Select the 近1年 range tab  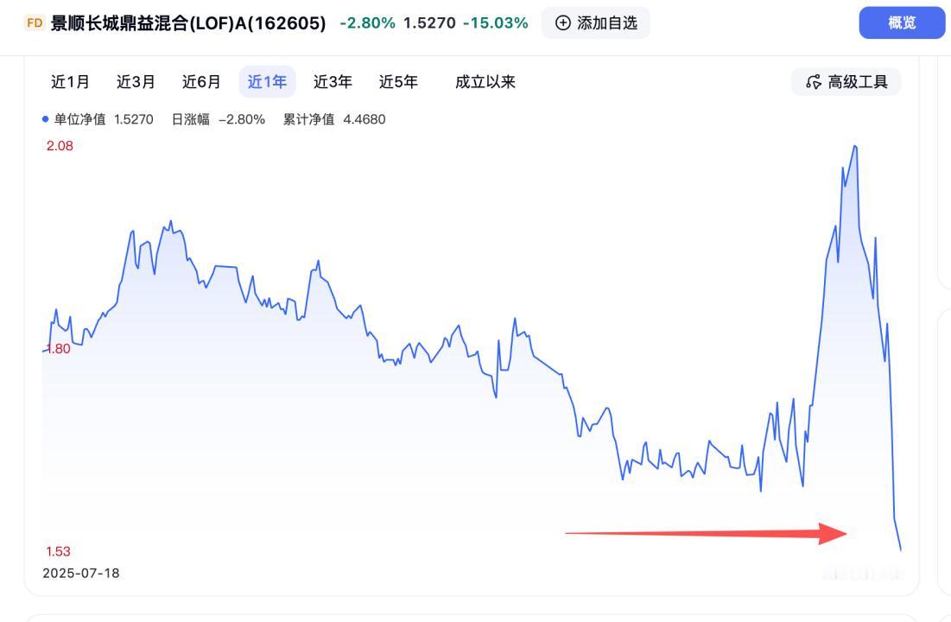pos(267,82)
